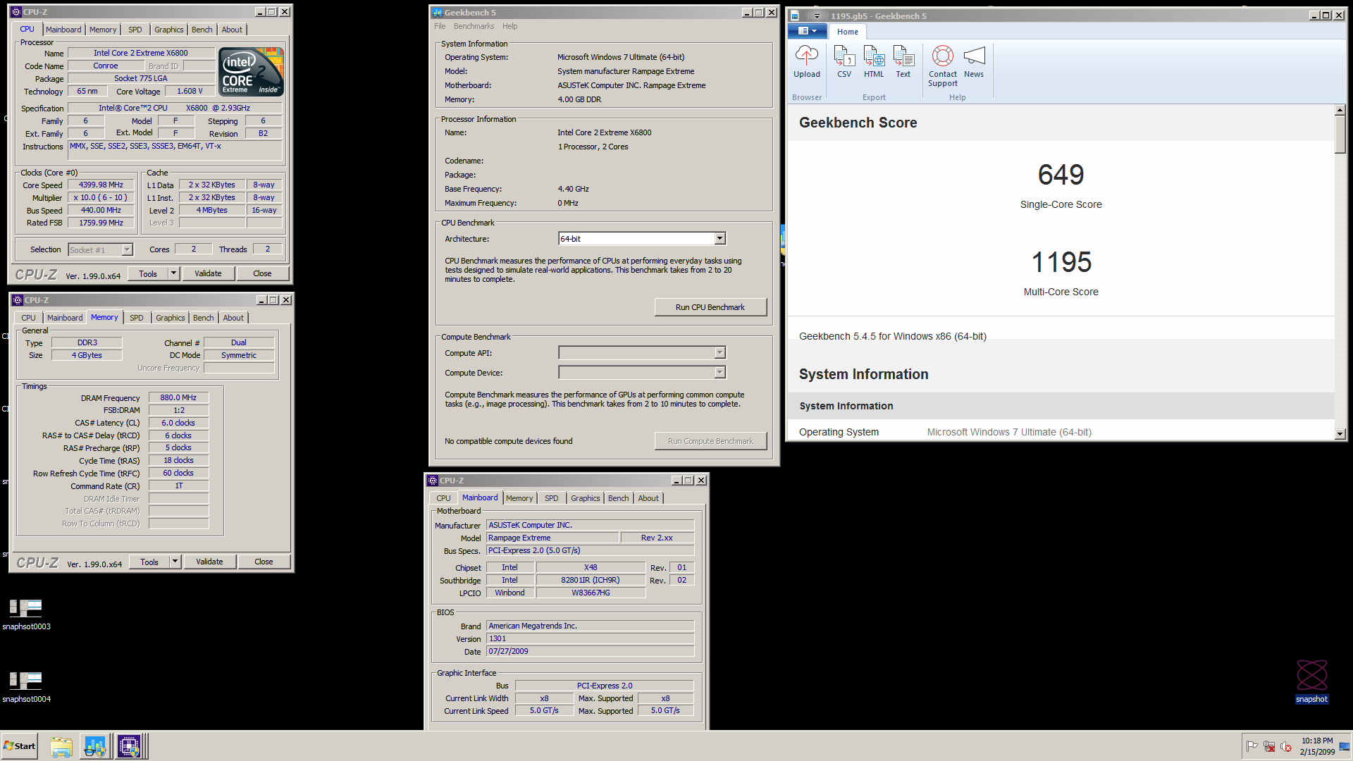Click Validate in Memory CPU-Z window
This screenshot has width=1353, height=761.
(209, 562)
